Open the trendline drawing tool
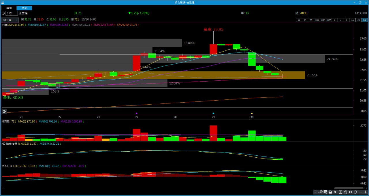The image size is (369, 196). pyautogui.click(x=321, y=192)
